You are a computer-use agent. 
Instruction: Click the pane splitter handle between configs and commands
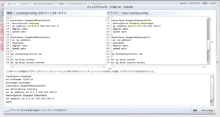click(110, 69)
